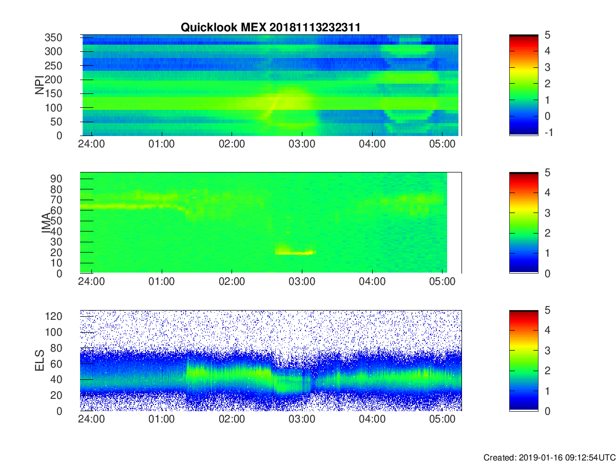Click inside the IMA spectrogram panel
Screen dimensions: 616x462
(x=271, y=223)
